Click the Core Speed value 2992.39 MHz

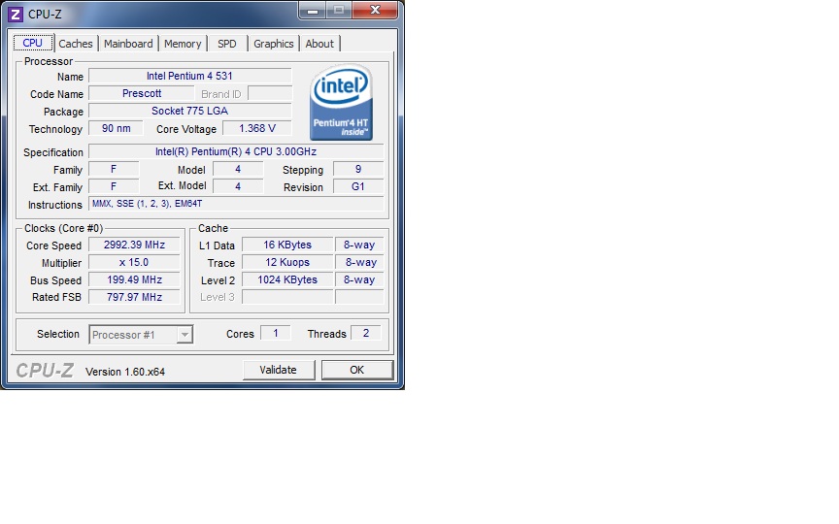point(134,245)
